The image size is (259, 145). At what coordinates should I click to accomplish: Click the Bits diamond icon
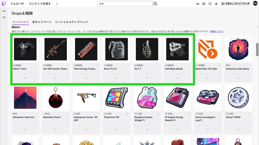click(216, 3)
